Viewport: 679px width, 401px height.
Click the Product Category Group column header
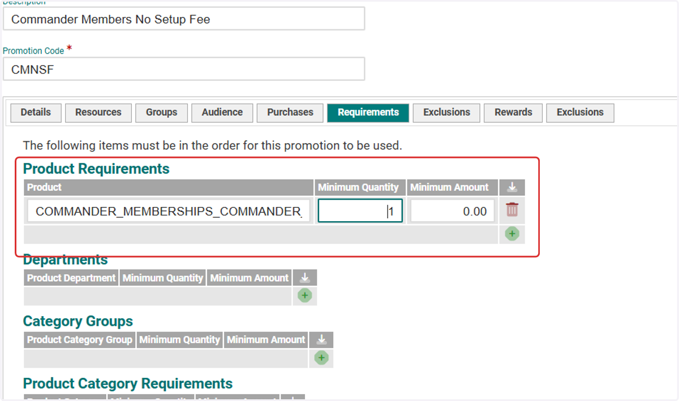tap(79, 339)
